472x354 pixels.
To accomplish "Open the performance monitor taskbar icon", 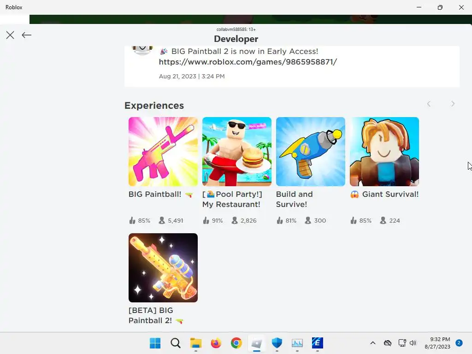I will (x=297, y=343).
